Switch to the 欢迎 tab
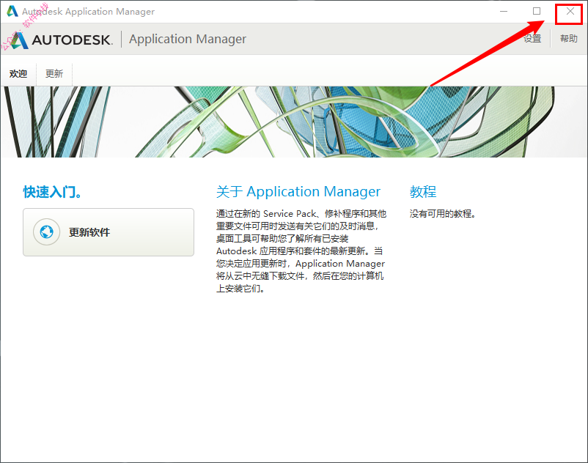The width and height of the screenshot is (588, 463). 18,73
